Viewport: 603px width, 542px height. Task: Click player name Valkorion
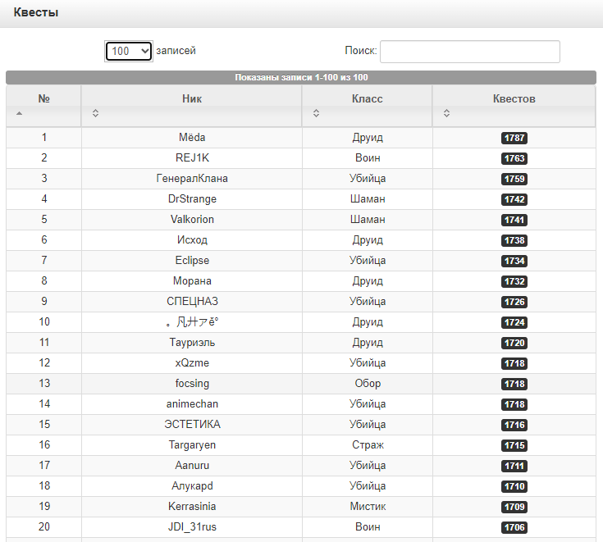pyautogui.click(x=192, y=220)
